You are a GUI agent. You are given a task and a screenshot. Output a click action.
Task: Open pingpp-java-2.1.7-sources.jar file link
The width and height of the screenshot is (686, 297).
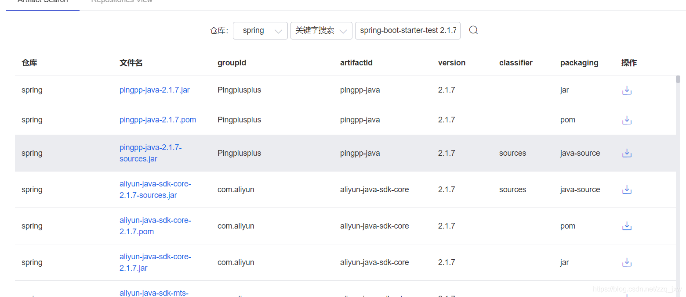coord(151,153)
